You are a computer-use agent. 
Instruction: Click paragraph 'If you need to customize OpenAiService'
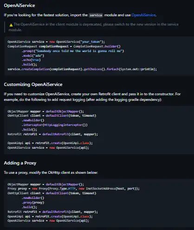92,97
